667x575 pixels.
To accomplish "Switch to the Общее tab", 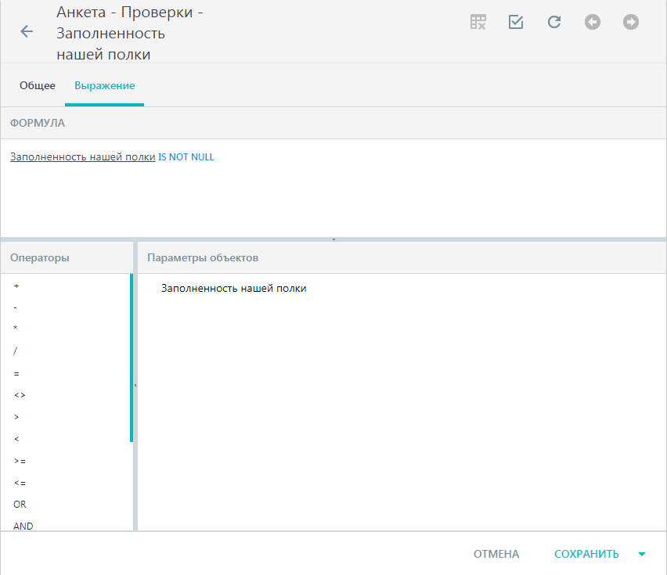I will point(38,85).
